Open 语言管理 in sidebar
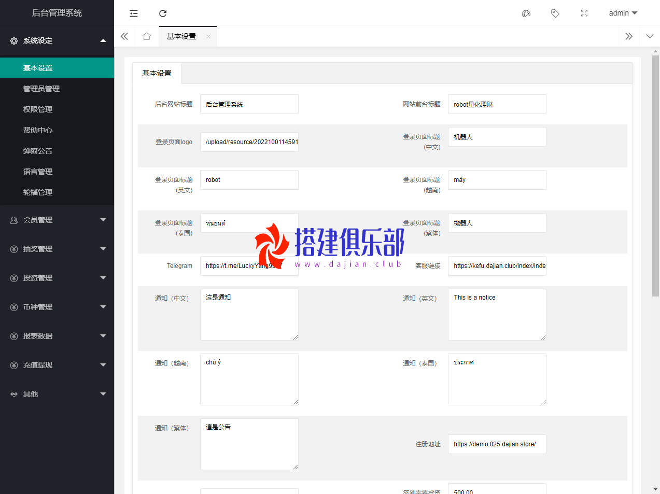660x494 pixels. tap(57, 172)
